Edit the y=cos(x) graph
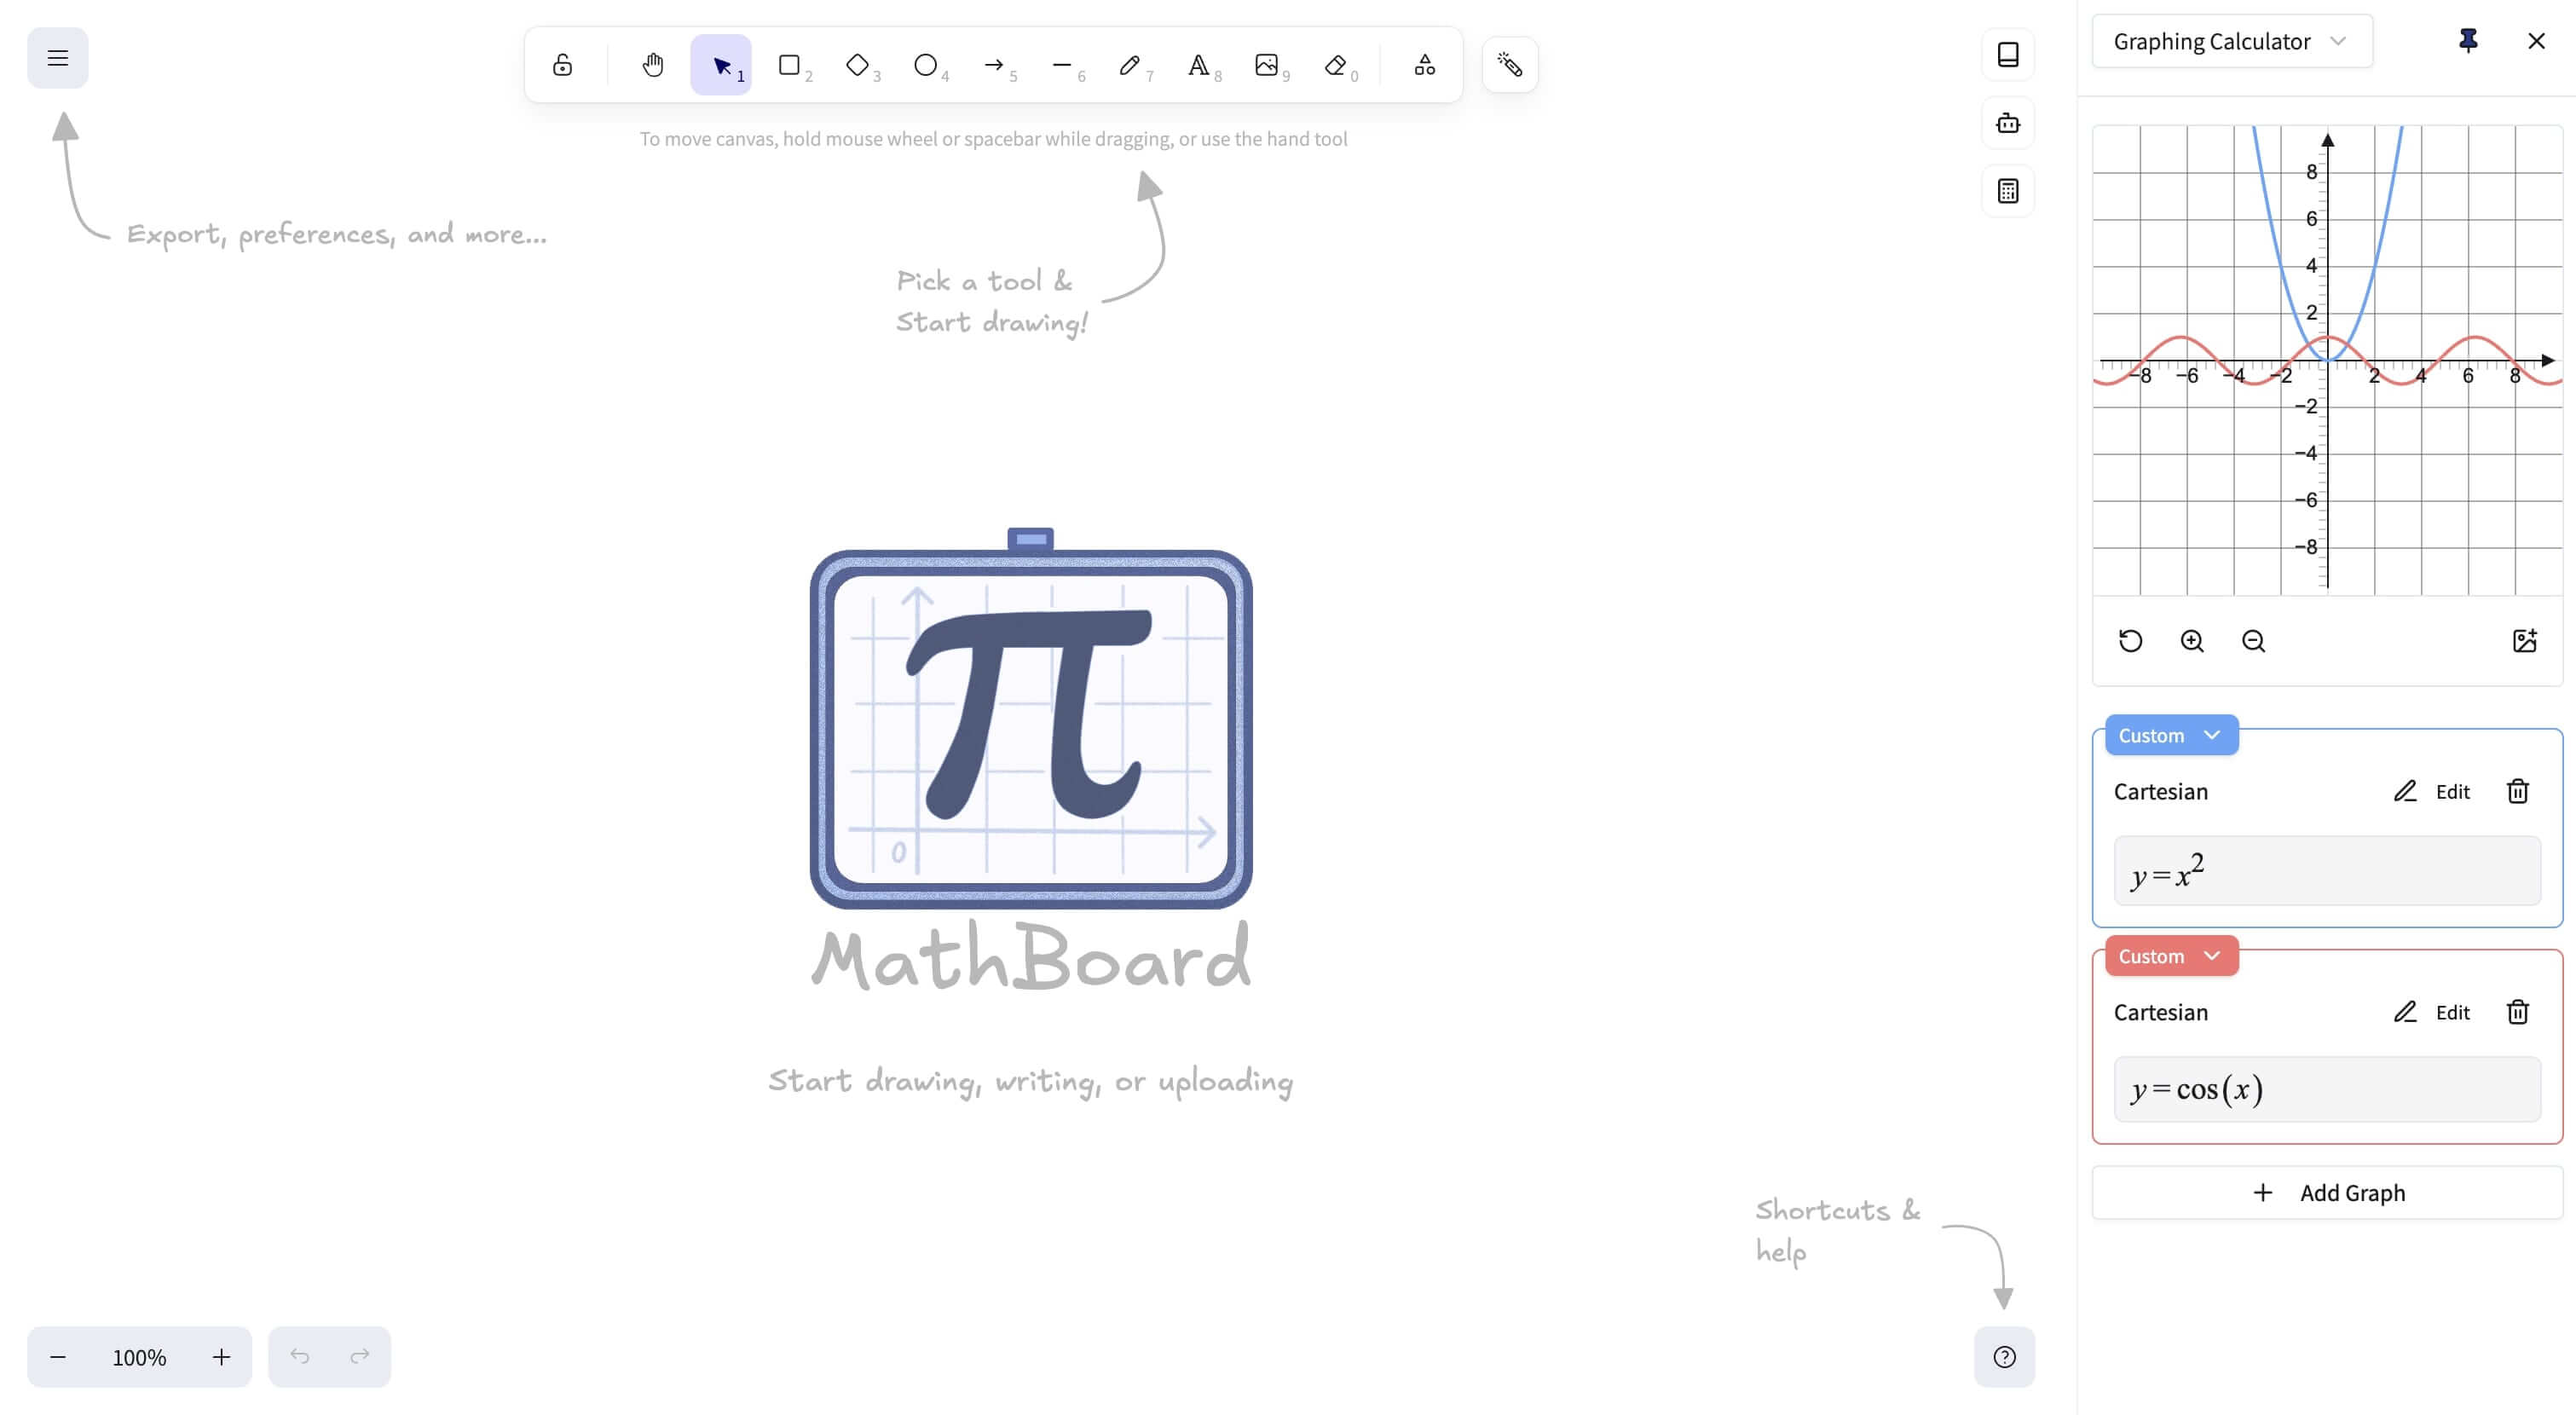2576x1415 pixels. pyautogui.click(x=2433, y=1012)
